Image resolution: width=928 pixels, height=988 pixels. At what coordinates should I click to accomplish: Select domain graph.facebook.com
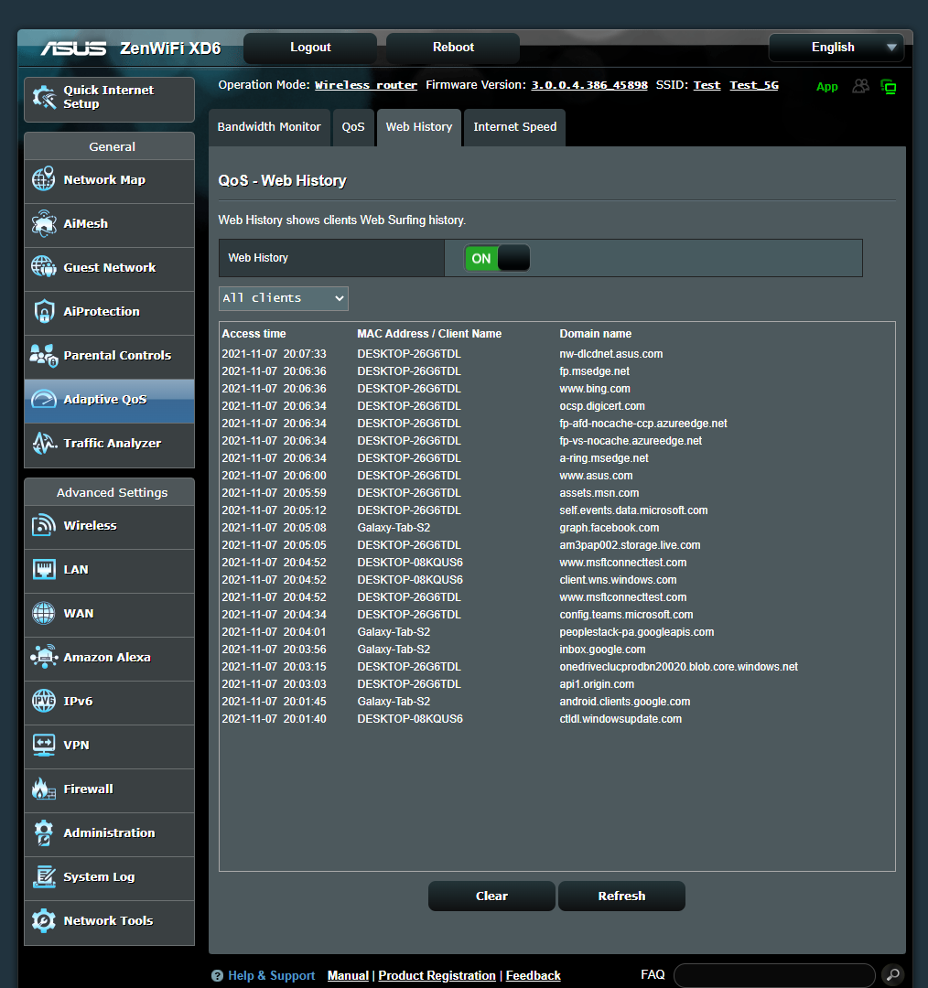click(x=609, y=528)
